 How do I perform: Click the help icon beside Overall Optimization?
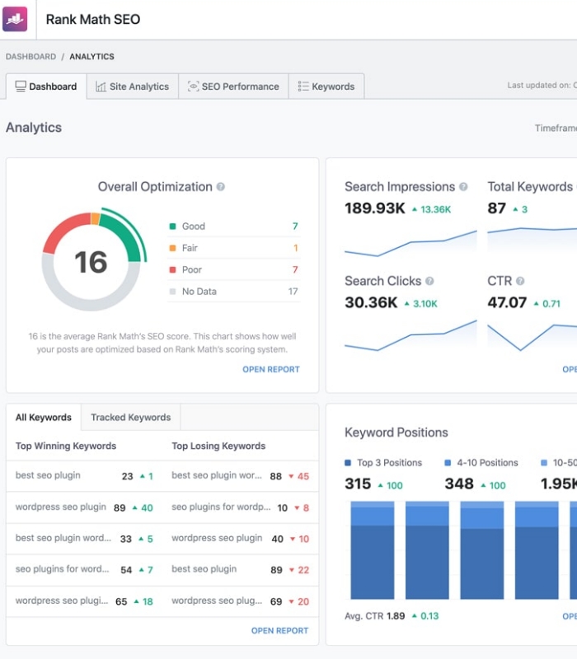pos(220,187)
